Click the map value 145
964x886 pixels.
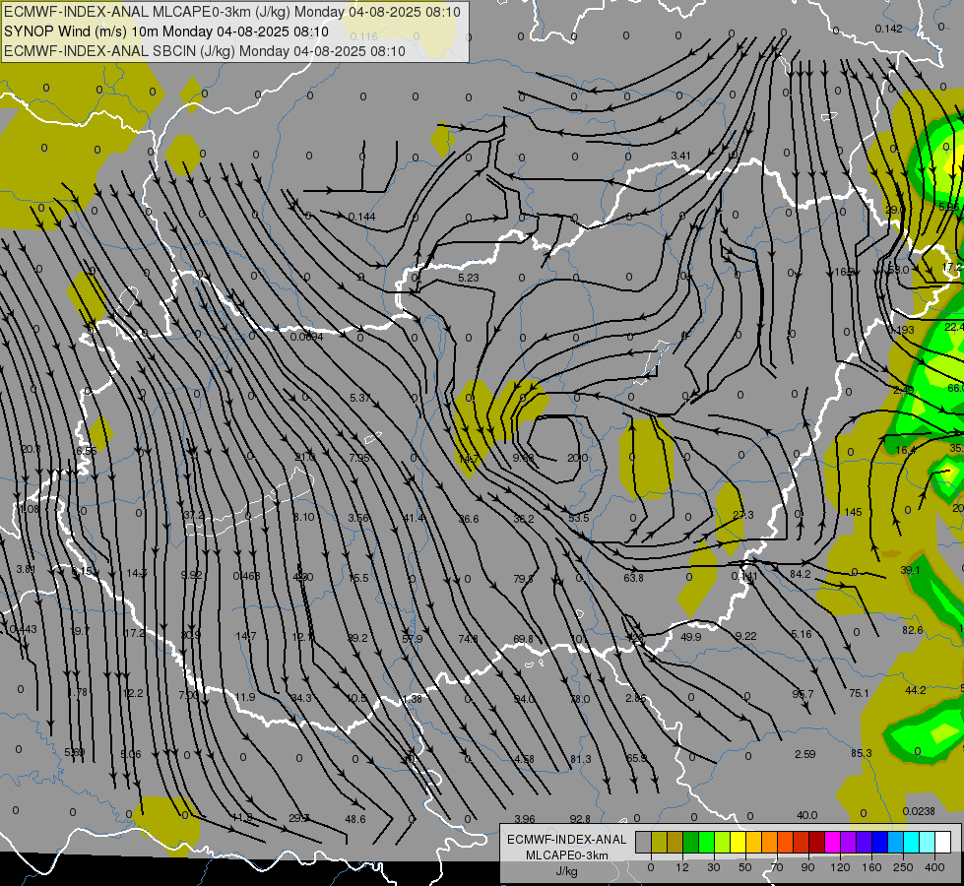coord(853,512)
